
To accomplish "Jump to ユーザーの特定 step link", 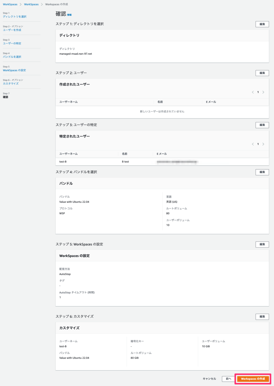I will pos(12,43).
